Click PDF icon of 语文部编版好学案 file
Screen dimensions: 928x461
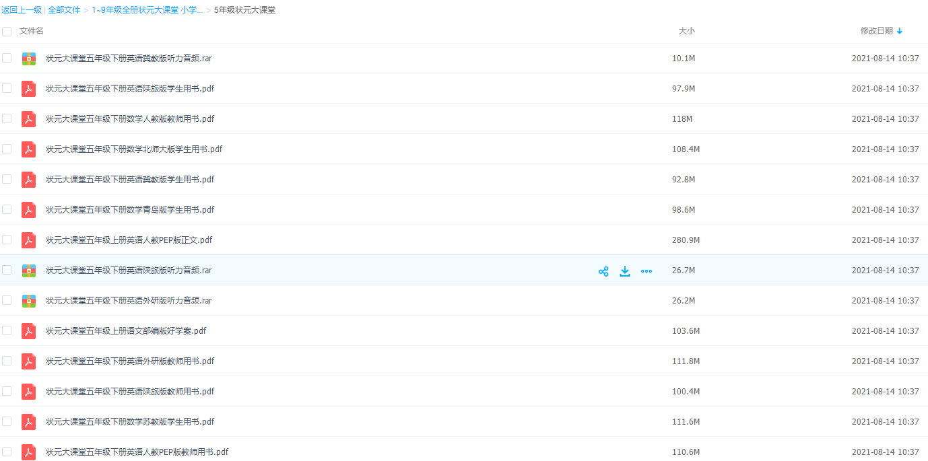[x=28, y=331]
